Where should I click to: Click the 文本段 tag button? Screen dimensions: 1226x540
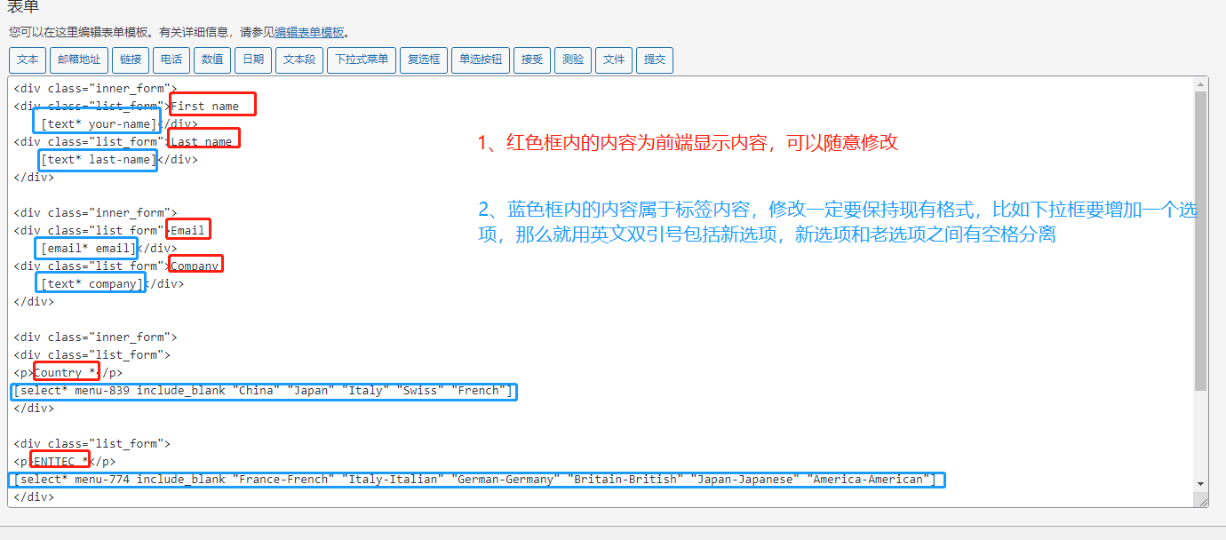coord(299,60)
